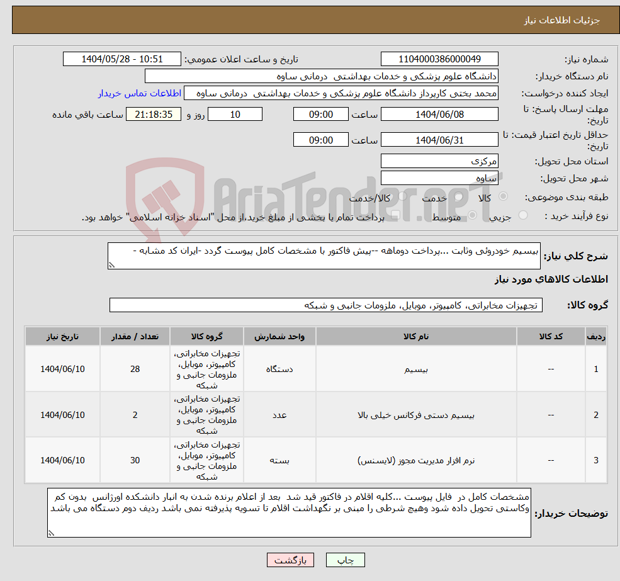Click the چاپ print button
620x581 pixels.
(345, 560)
